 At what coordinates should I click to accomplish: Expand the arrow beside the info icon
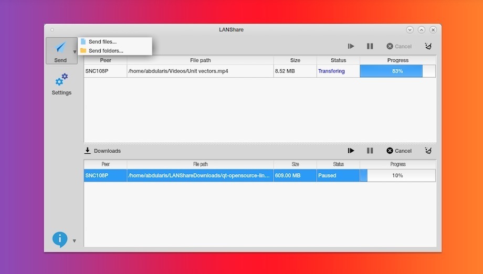coord(74,241)
